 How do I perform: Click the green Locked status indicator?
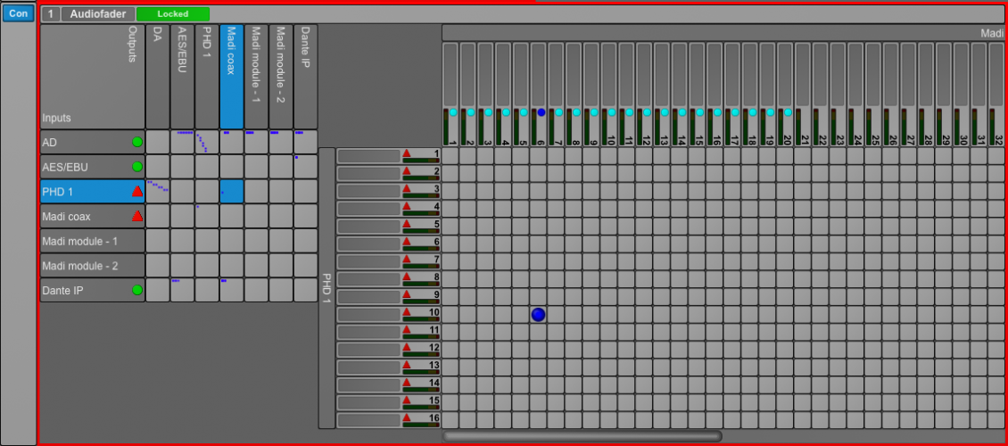(173, 14)
